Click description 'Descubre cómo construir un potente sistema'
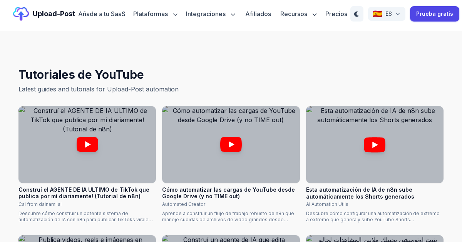Screen dimensions: 462x242 tap(85, 217)
